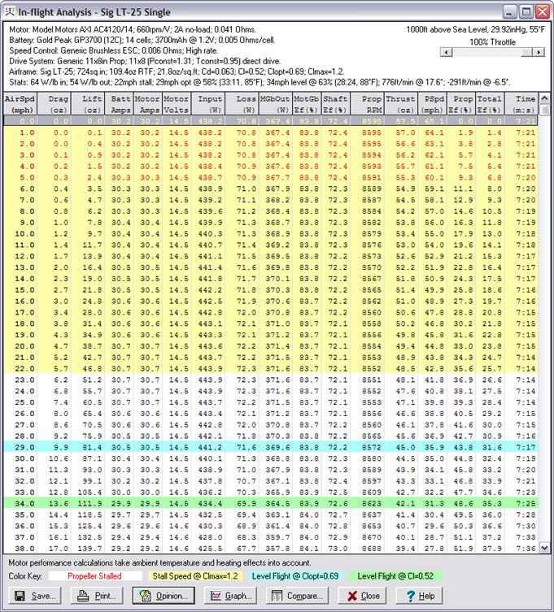This screenshot has width=554, height=612.
Task: Click the Propeller Stalled color key
Action: [x=94, y=576]
